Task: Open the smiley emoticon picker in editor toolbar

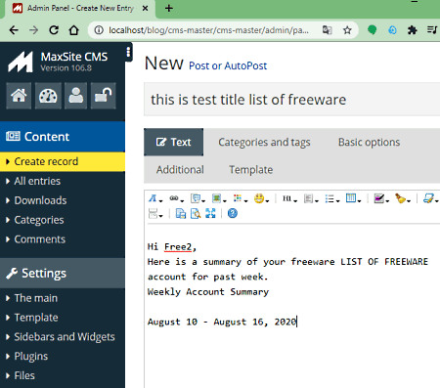Action: pyautogui.click(x=261, y=198)
